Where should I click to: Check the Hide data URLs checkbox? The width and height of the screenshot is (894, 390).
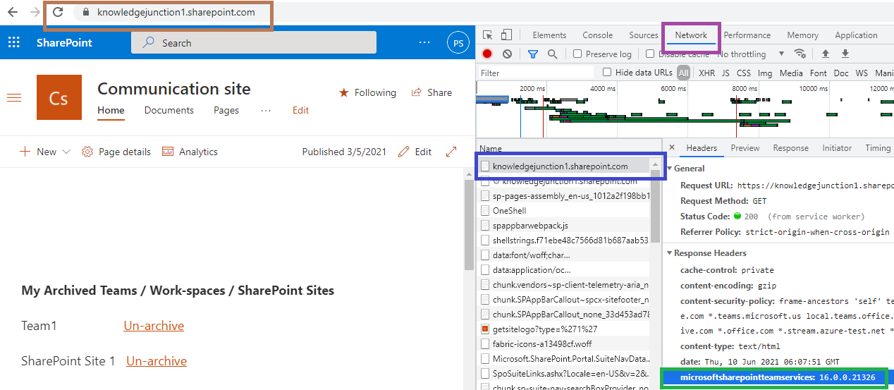(607, 73)
